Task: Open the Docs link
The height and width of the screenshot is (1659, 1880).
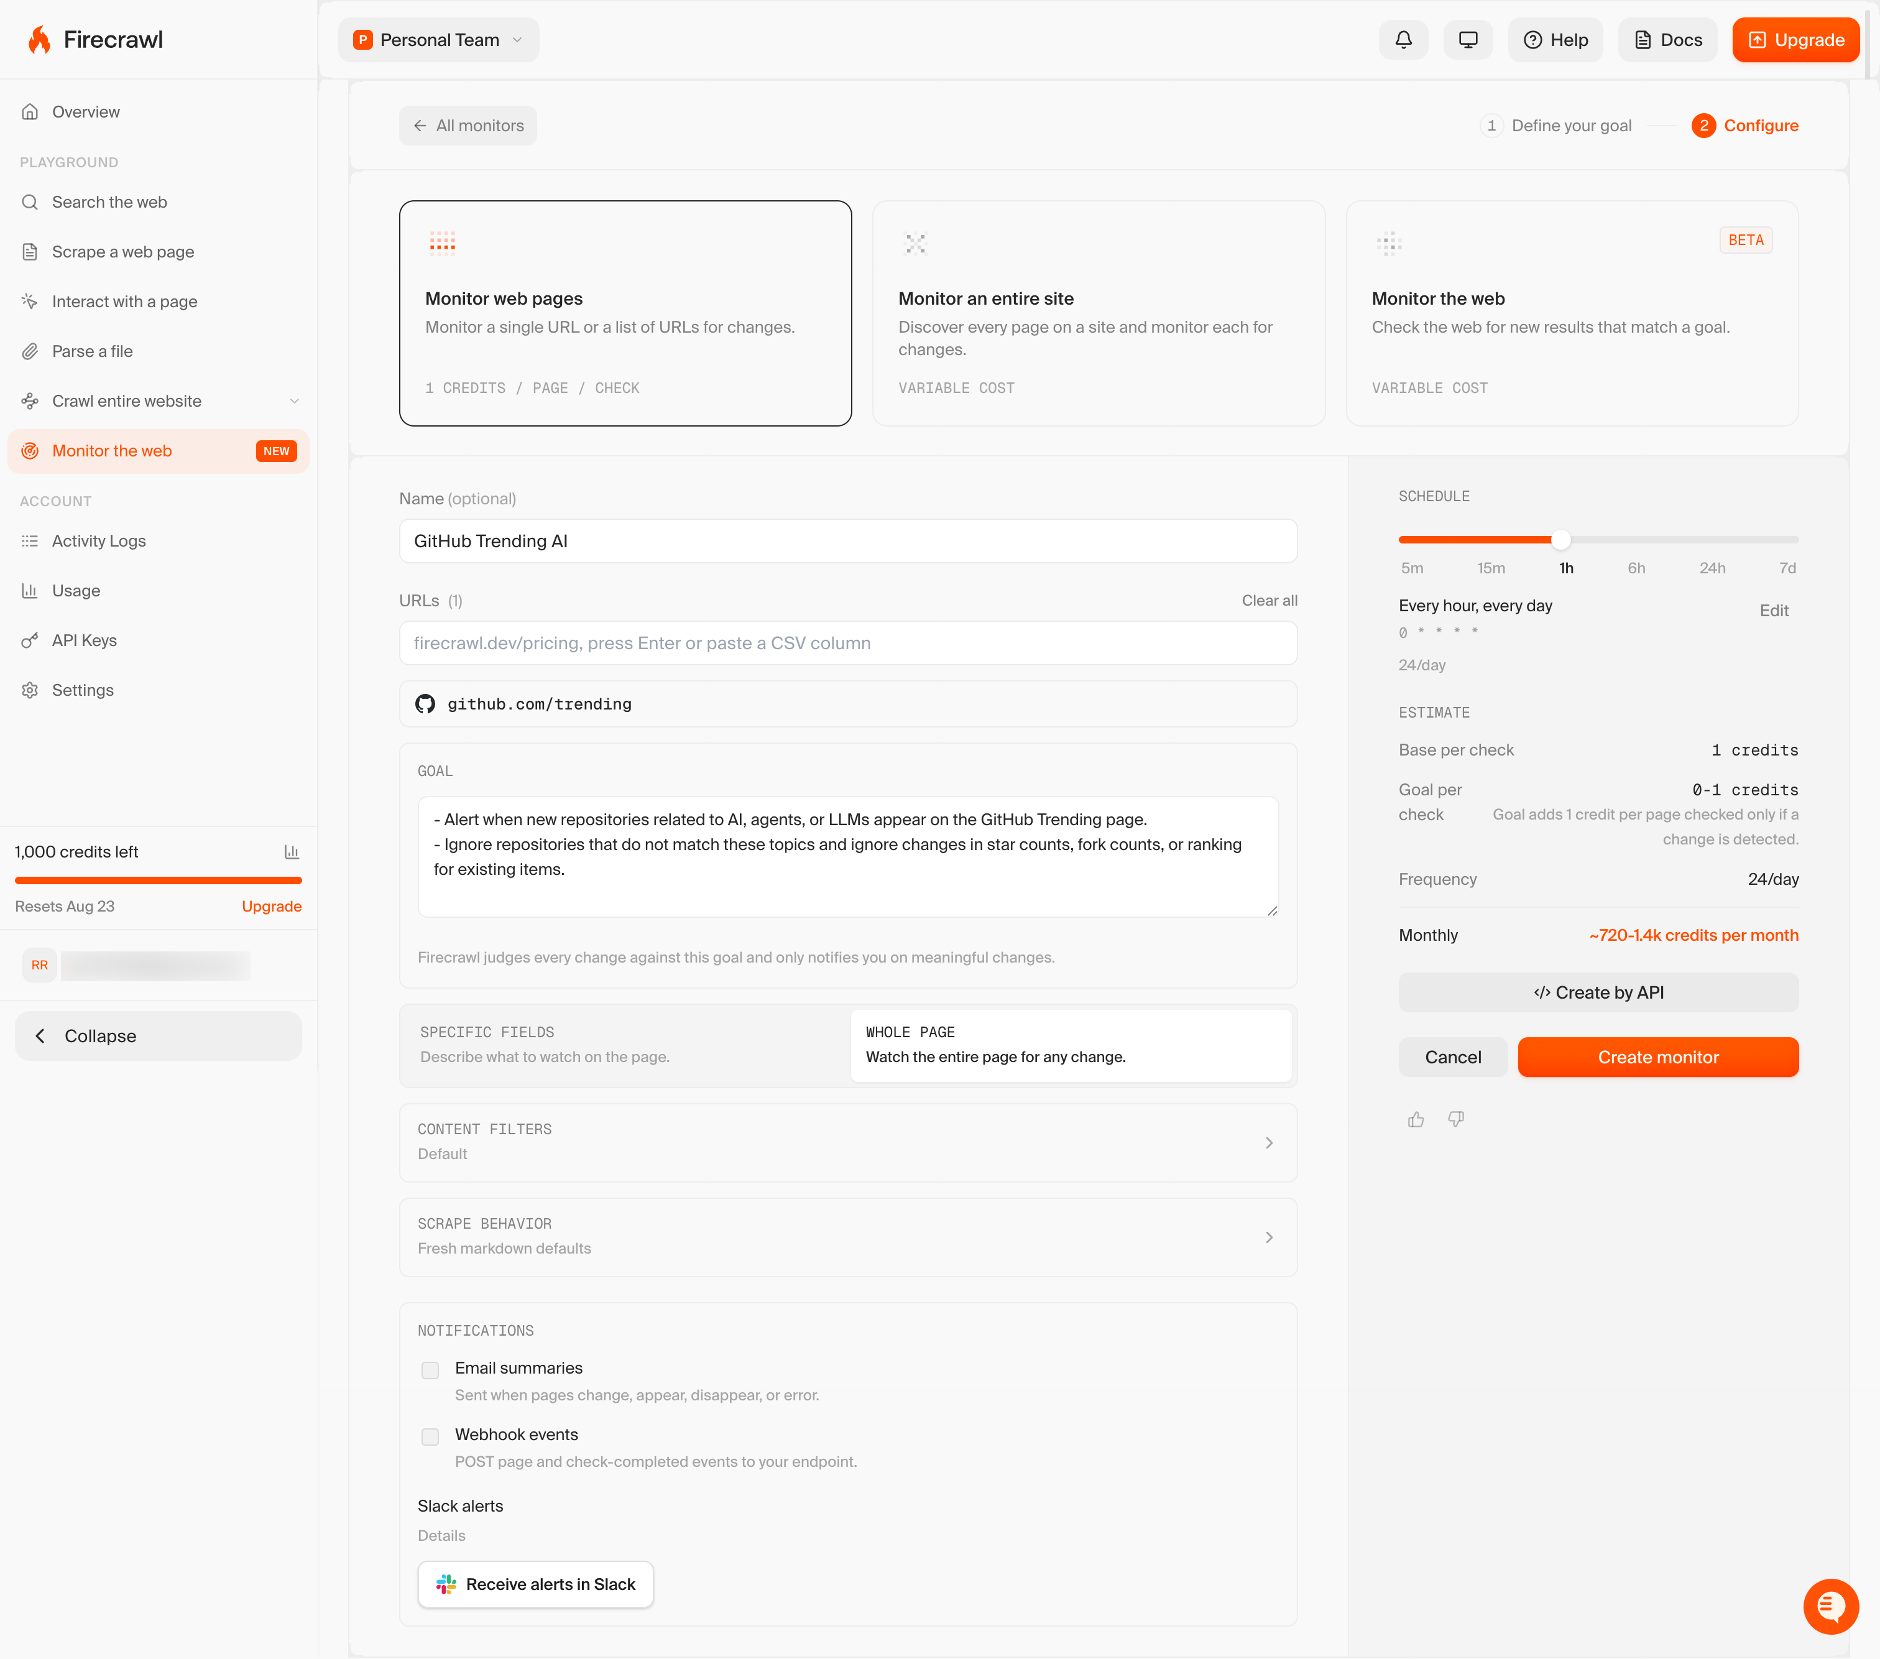Action: coord(1667,40)
